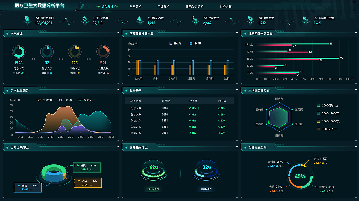This screenshot has width=359, height=201.
Task: Click the 手术数量趋势 panel header icon
Action: 7,90
